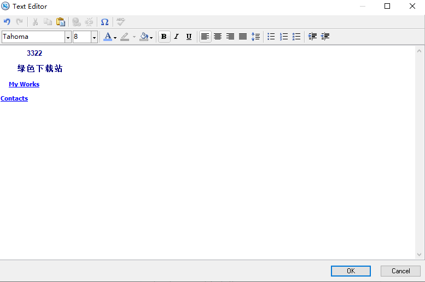This screenshot has width=425, height=282.
Task: Paste from clipboard using toolbar icon
Action: tap(61, 22)
